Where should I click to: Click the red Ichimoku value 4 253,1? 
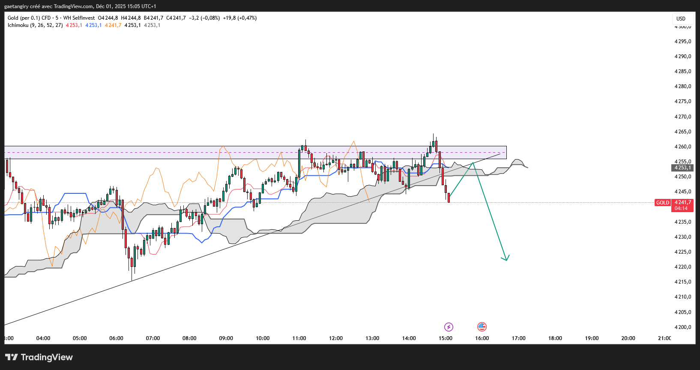tap(74, 25)
